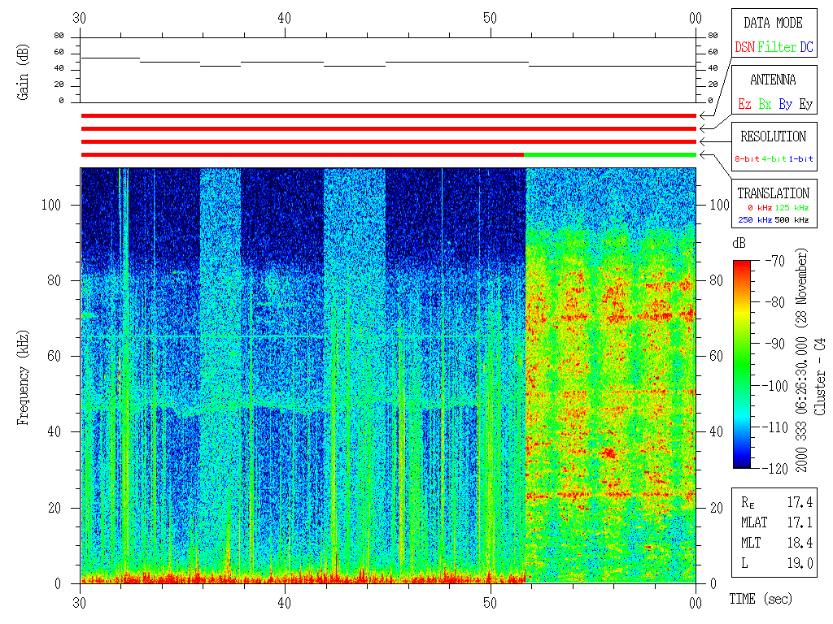833x624 pixels.
Task: Click the TIME (sec) axis label
Action: (760, 600)
